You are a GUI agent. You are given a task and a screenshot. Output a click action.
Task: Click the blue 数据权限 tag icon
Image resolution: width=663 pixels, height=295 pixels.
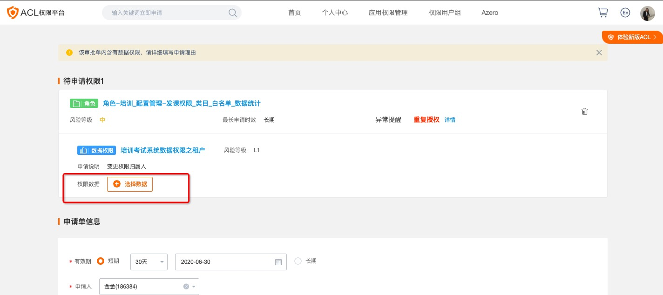(x=96, y=150)
